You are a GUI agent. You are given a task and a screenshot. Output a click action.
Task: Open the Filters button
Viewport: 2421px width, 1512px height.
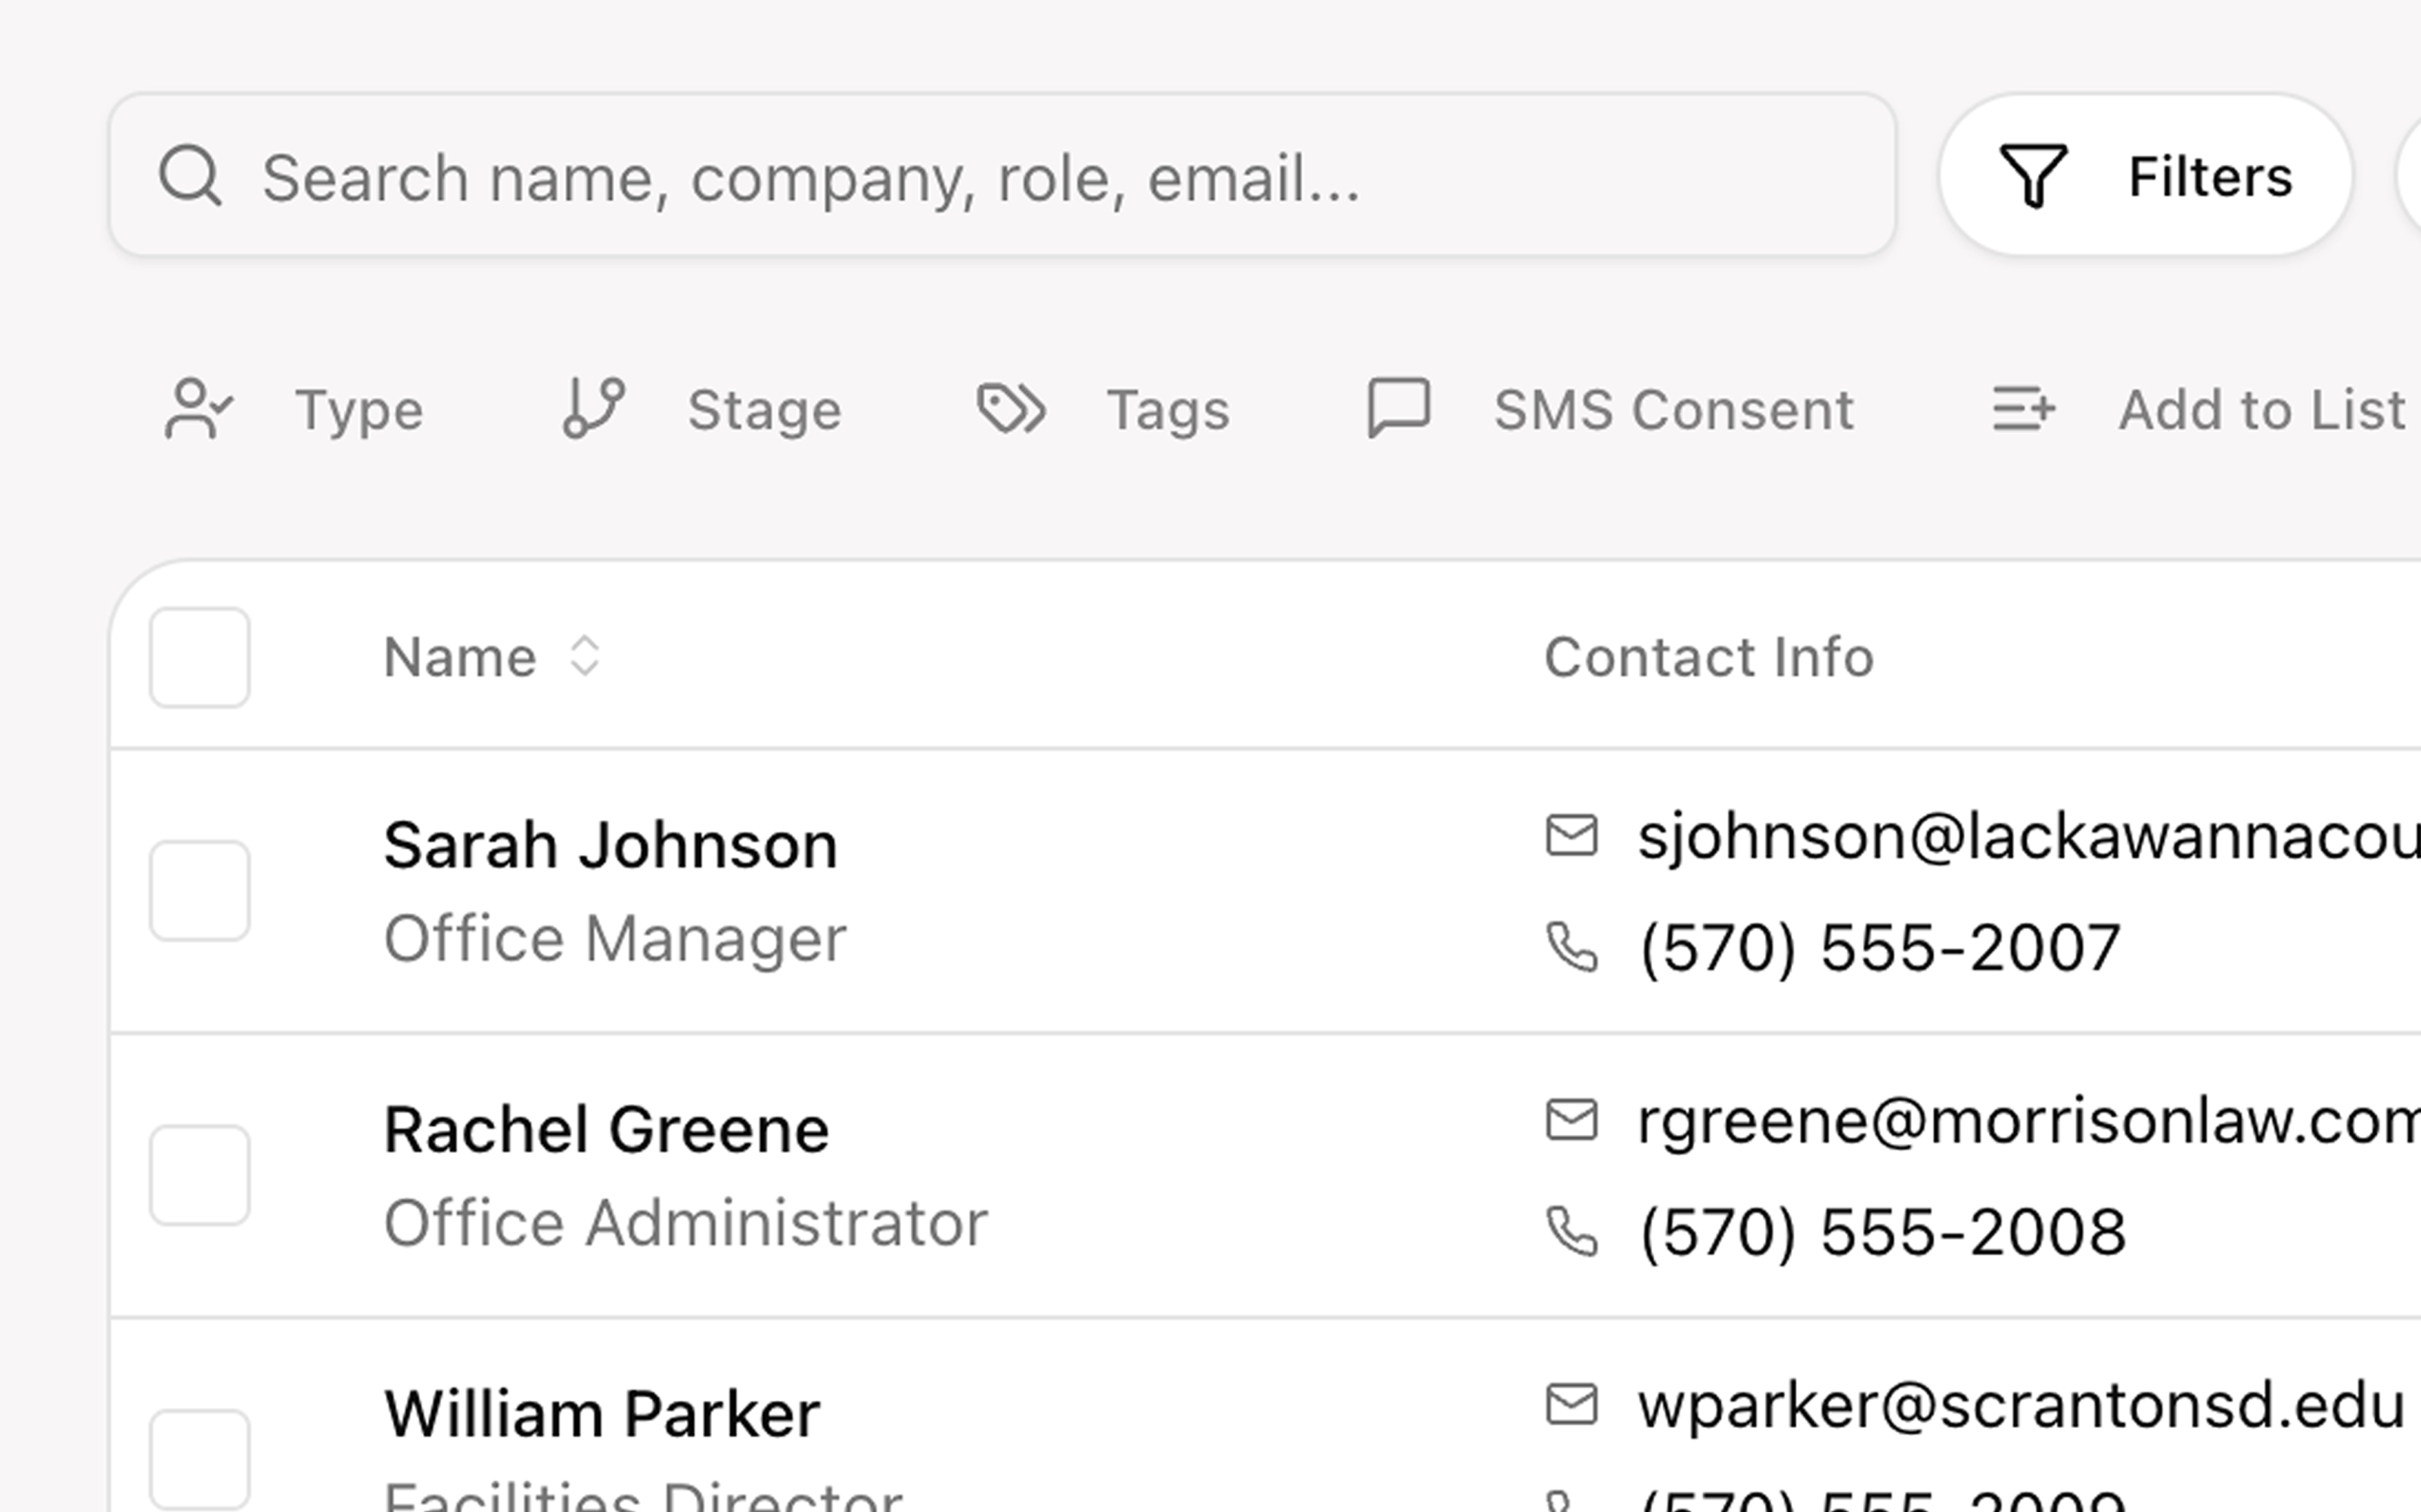(x=2145, y=175)
